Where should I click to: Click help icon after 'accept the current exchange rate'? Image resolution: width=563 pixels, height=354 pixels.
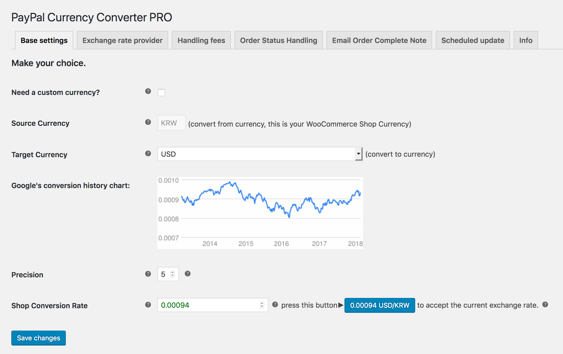pos(545,305)
